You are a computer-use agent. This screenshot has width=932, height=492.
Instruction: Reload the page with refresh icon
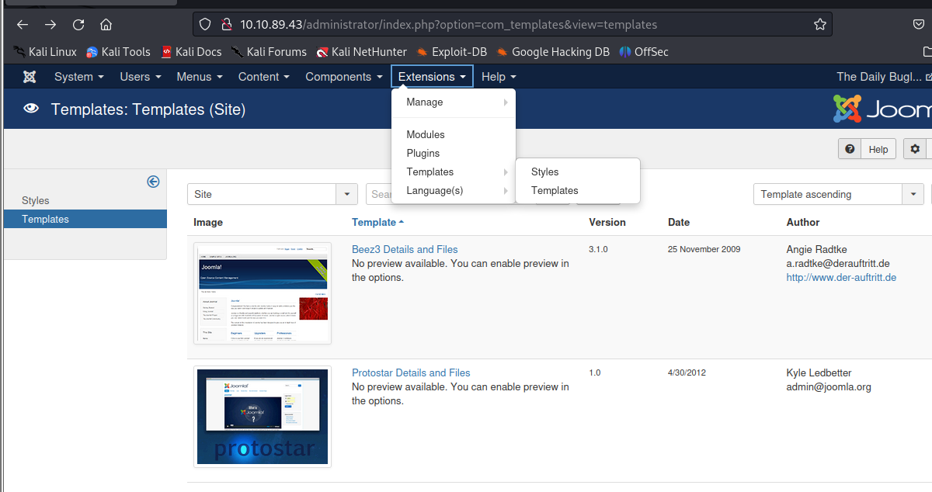78,24
